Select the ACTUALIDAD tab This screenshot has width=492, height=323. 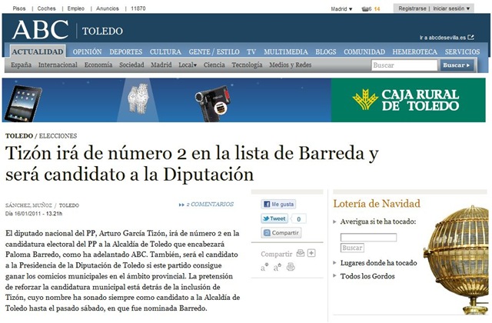(38, 52)
